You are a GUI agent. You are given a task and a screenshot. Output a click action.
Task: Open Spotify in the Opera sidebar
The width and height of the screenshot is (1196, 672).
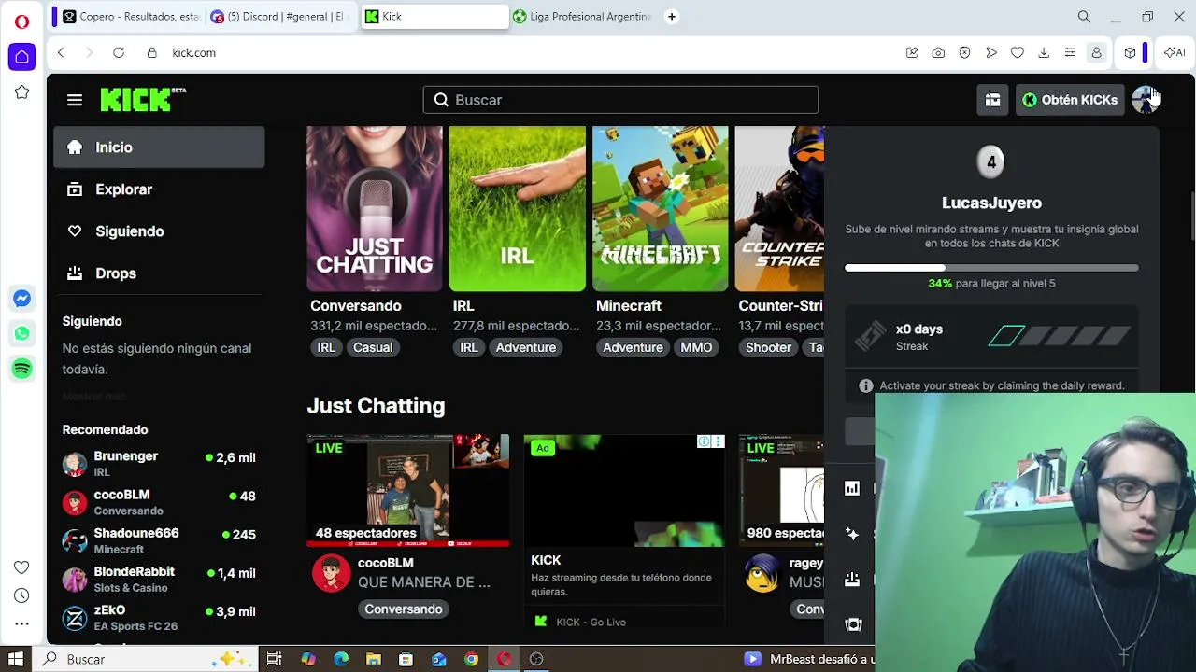point(21,369)
